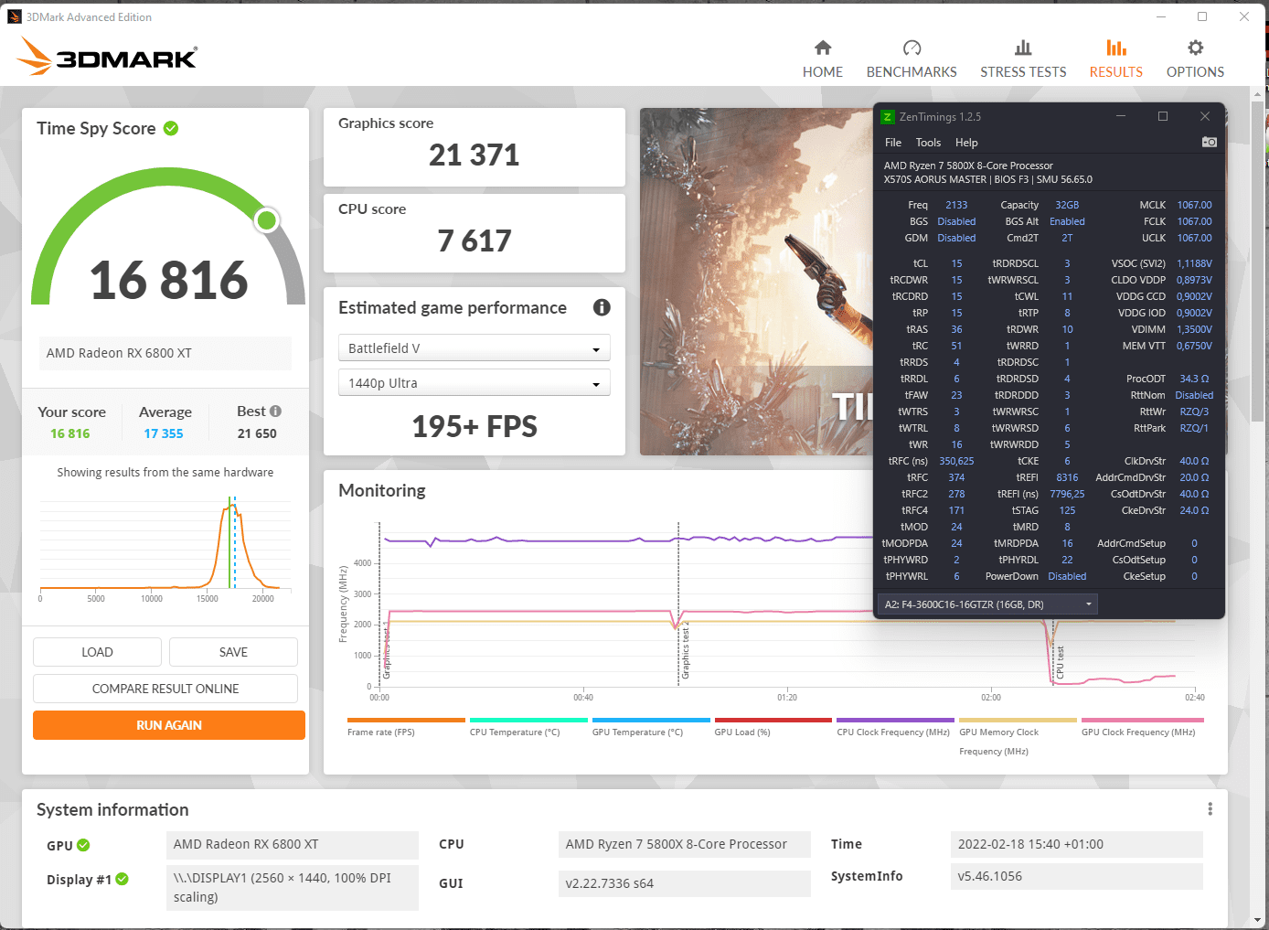Click tRFC (ns) value 350,625
1269x930 pixels.
[x=956, y=461]
